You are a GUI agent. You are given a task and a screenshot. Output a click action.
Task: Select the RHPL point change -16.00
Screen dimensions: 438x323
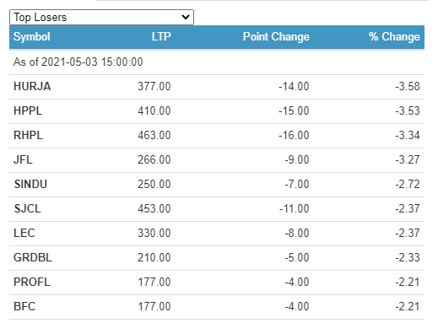point(294,135)
